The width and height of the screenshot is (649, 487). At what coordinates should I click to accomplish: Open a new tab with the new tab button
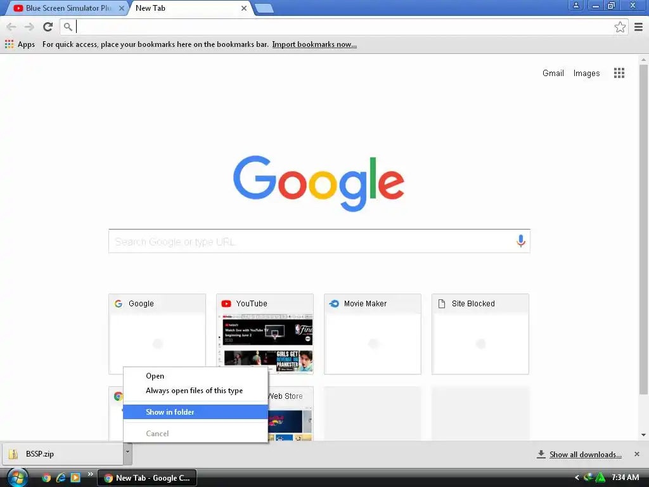coord(264,8)
